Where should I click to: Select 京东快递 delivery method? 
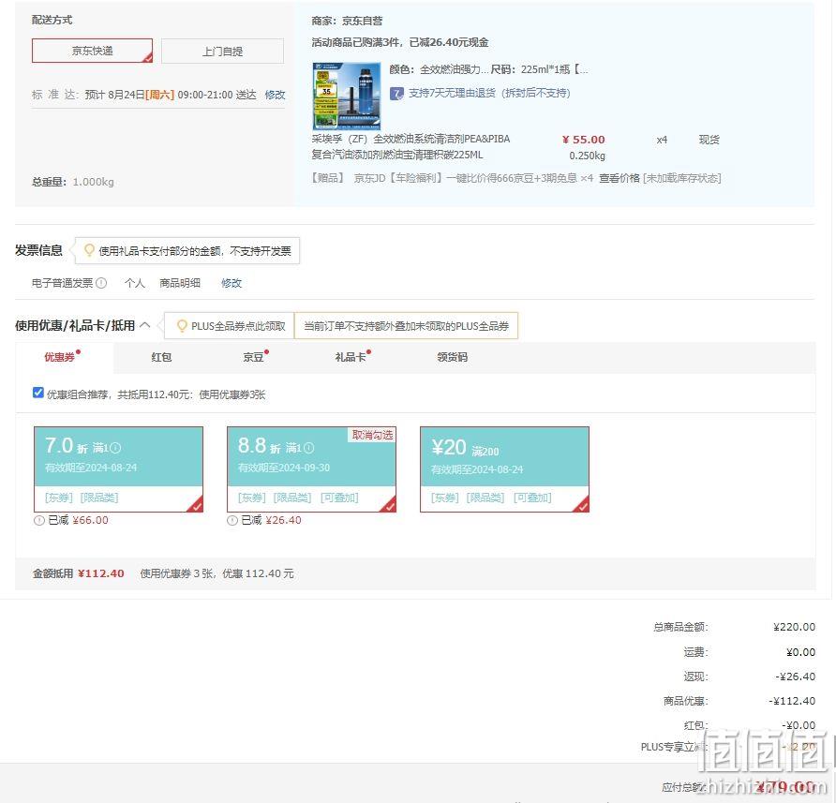coord(92,51)
